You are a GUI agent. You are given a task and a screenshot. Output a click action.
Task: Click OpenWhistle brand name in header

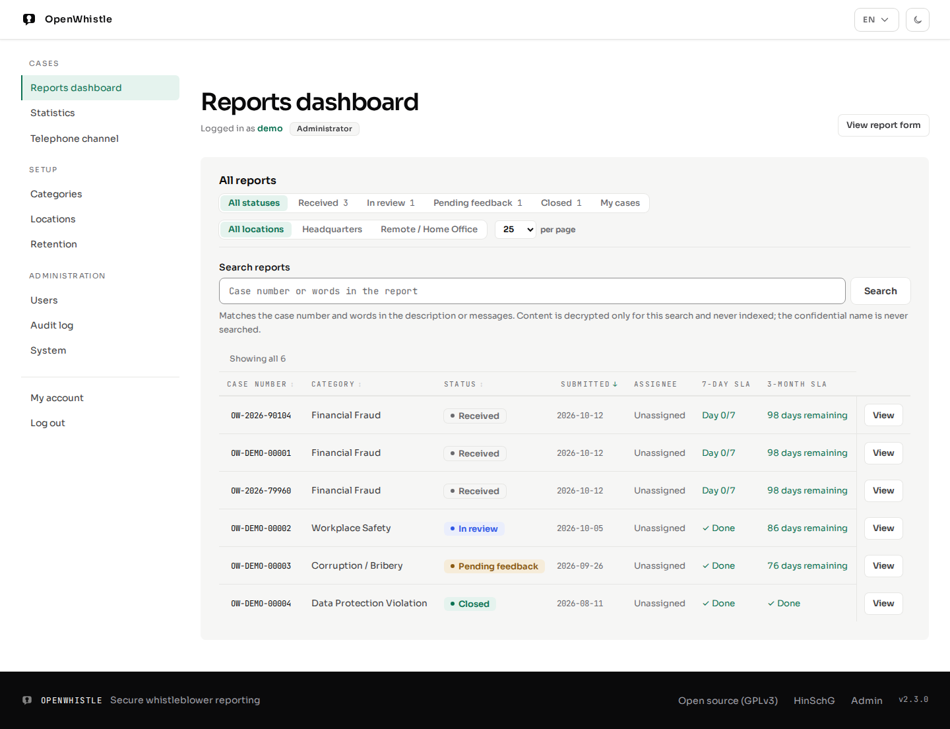coord(79,19)
